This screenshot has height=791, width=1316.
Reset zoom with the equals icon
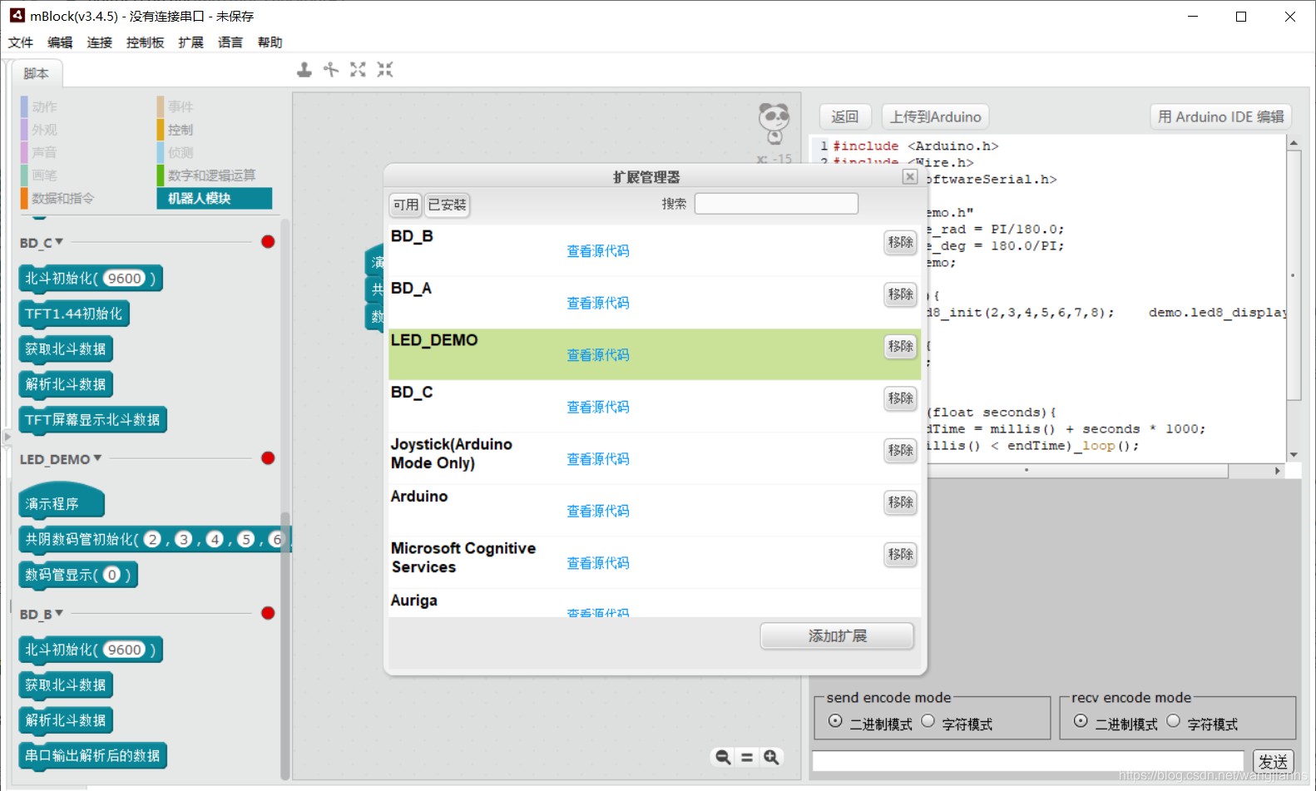click(747, 757)
